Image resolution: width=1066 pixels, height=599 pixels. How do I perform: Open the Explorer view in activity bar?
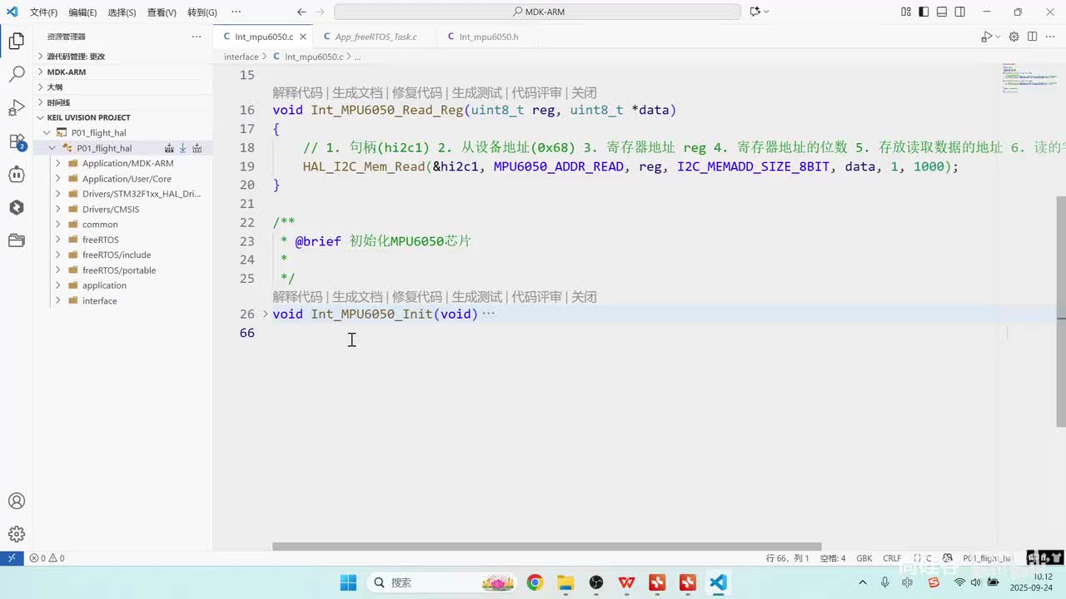click(x=16, y=41)
